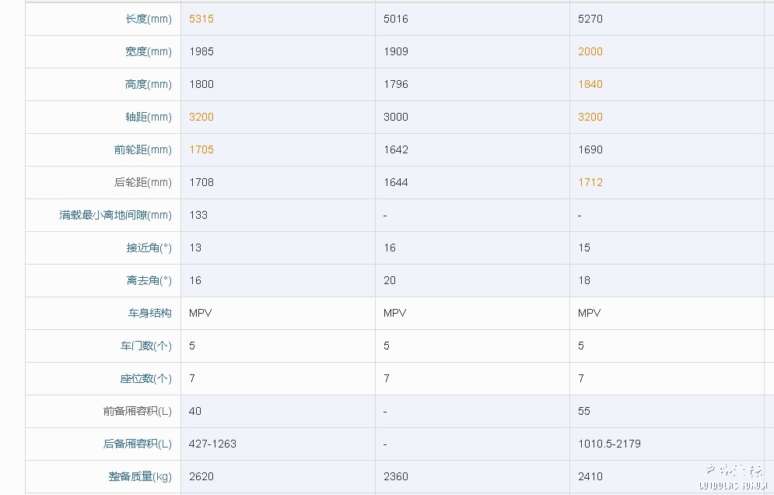Image resolution: width=774 pixels, height=495 pixels.
Task: Click the 1010.5-2179 trunk volume cell
Action: click(x=609, y=444)
